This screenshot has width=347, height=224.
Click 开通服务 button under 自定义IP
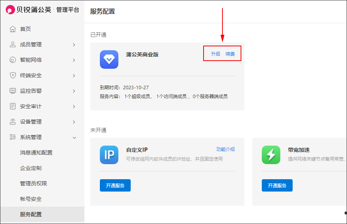click(x=115, y=185)
